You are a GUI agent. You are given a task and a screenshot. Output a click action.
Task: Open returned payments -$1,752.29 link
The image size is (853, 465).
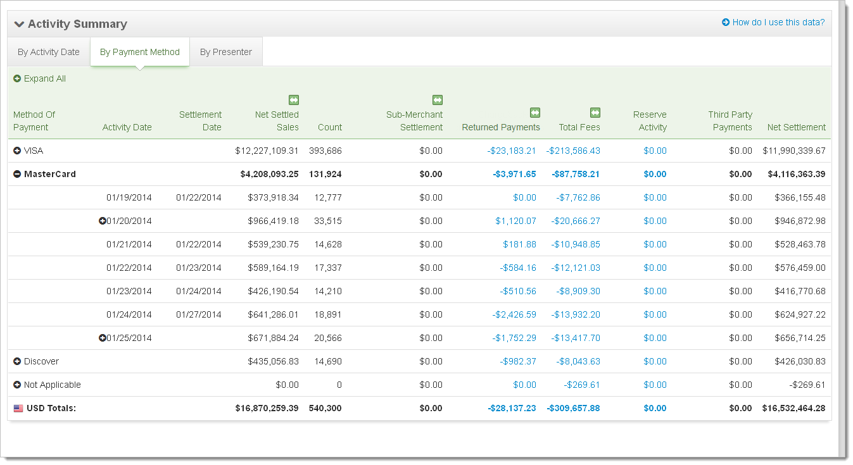pyautogui.click(x=514, y=338)
